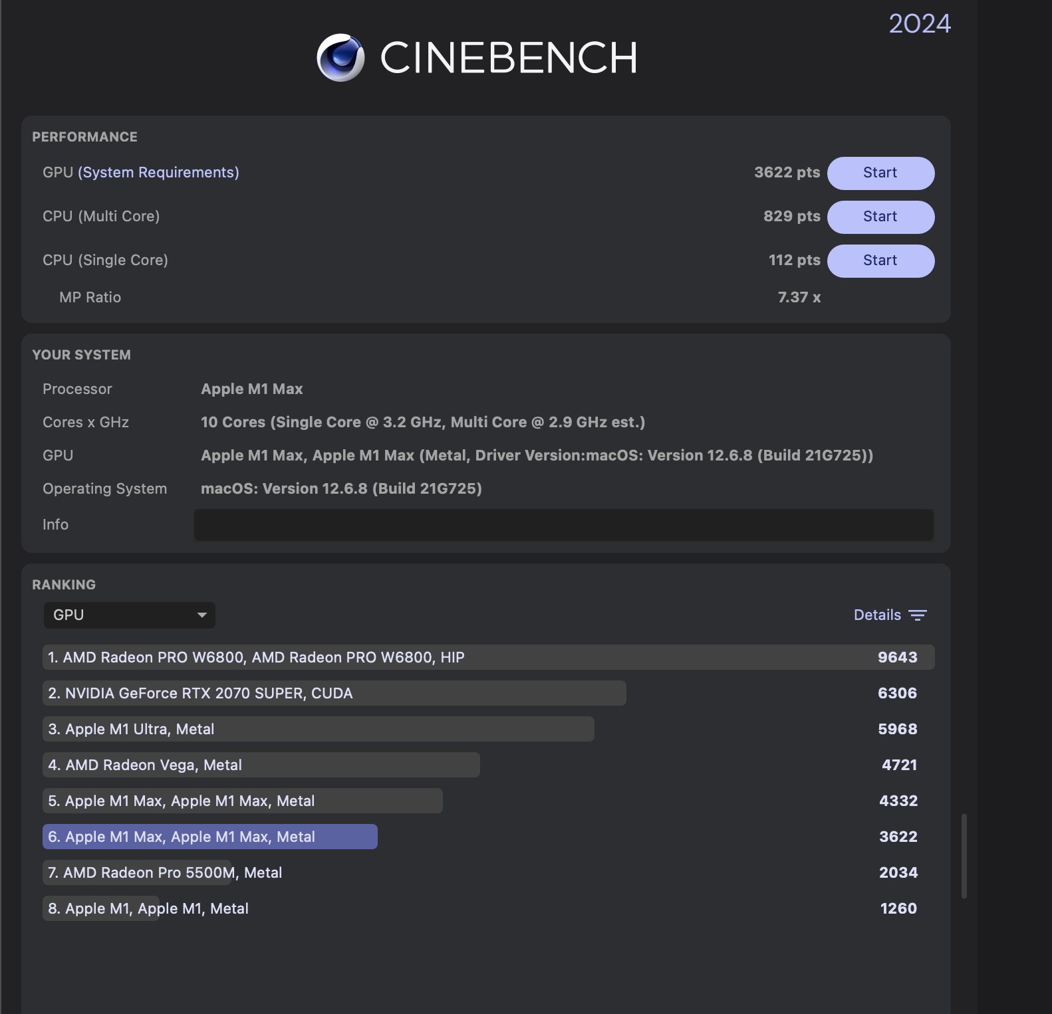Click the 4332 ranking score

click(x=898, y=801)
